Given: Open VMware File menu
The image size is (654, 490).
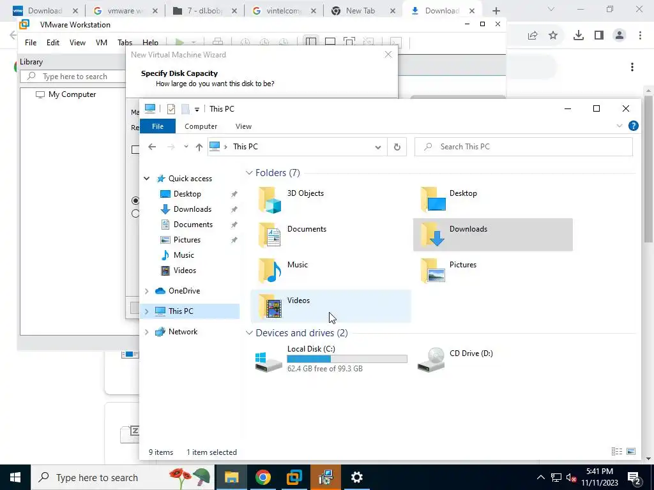Looking at the screenshot, I should click(31, 43).
